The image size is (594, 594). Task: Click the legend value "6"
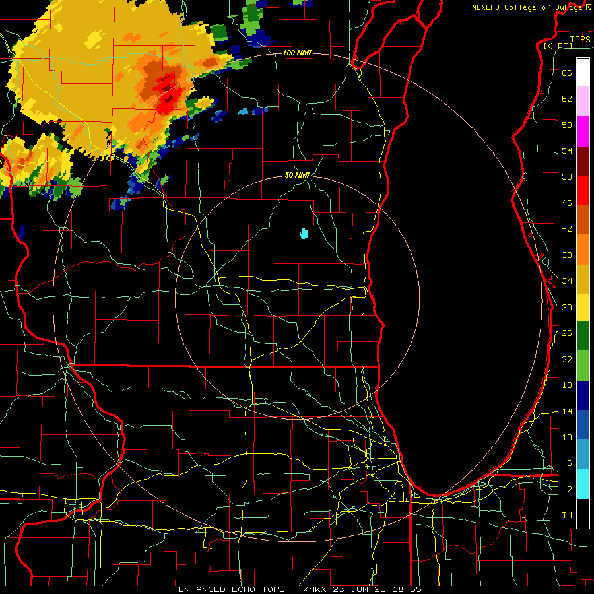570,463
